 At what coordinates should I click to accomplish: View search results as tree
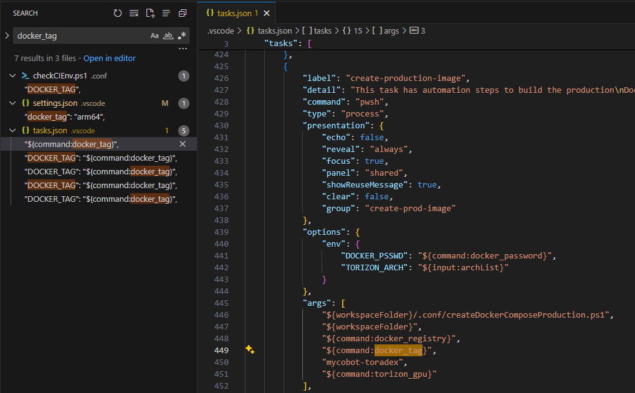coord(166,13)
